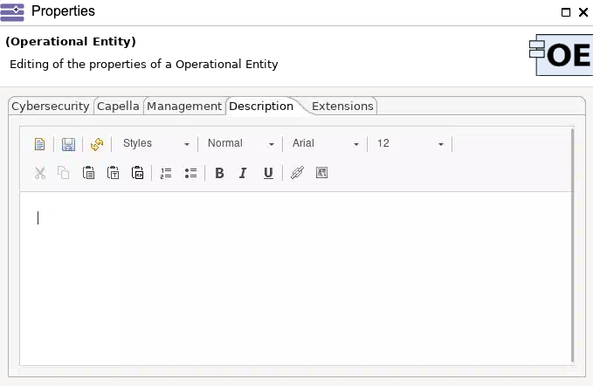
Task: Toggle italic formatting
Action: (243, 173)
